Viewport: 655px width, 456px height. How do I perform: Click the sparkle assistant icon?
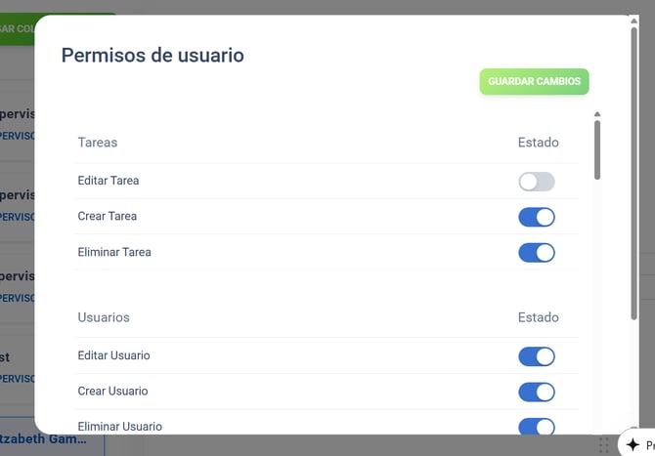(633, 444)
